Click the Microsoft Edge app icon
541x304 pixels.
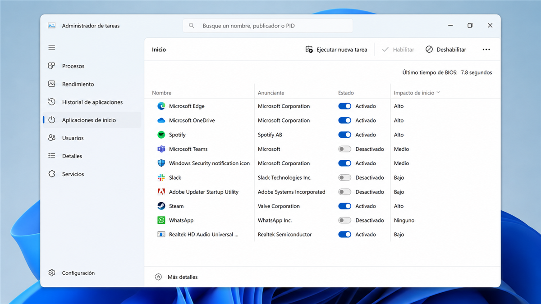tap(161, 106)
